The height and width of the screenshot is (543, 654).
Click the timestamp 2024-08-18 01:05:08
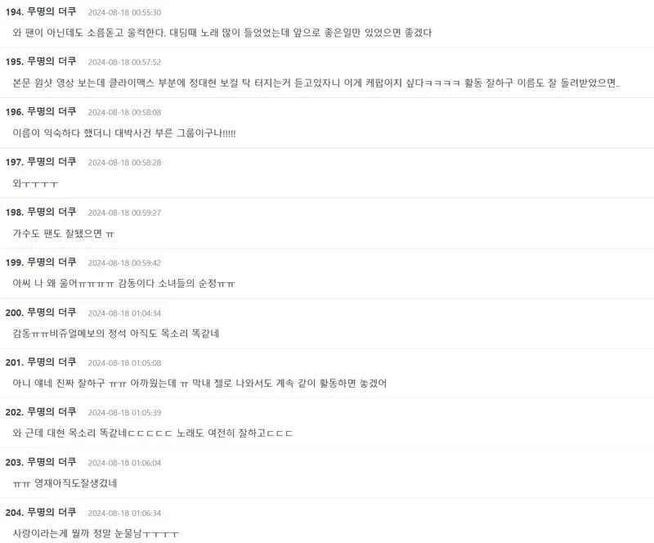point(124,363)
